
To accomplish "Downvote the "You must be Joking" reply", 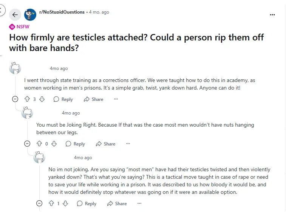I will [x=54, y=144].
